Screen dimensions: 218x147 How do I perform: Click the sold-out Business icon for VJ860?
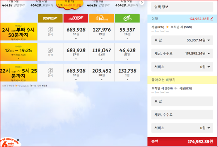pos(50,50)
